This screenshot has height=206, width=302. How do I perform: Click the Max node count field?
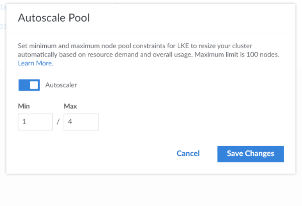pyautogui.click(x=81, y=122)
